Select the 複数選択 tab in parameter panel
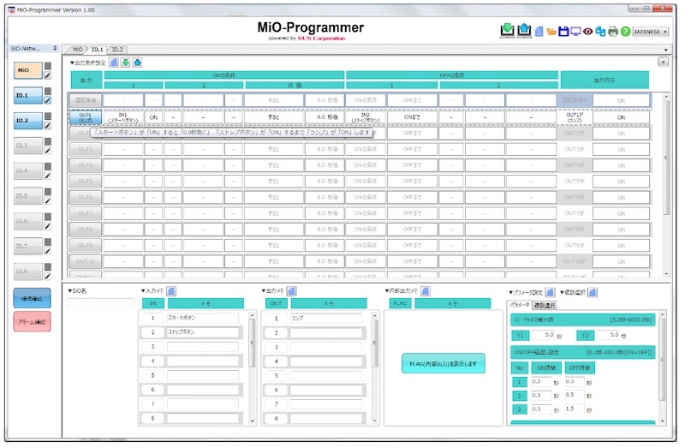The height and width of the screenshot is (448, 685). [545, 305]
